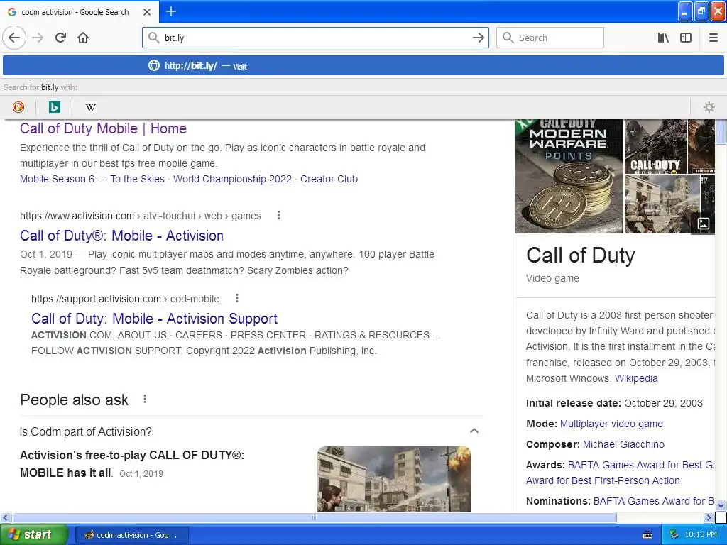Image resolution: width=727 pixels, height=545 pixels.
Task: Open the desert town gameplay image
Action: [662, 204]
